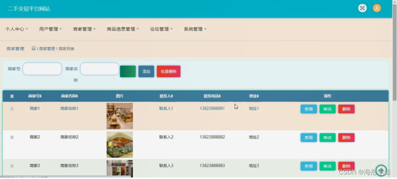Image resolution: width=397 pixels, height=179 pixels.
Task: Click 查看 for 商家3
Action: click(x=309, y=166)
